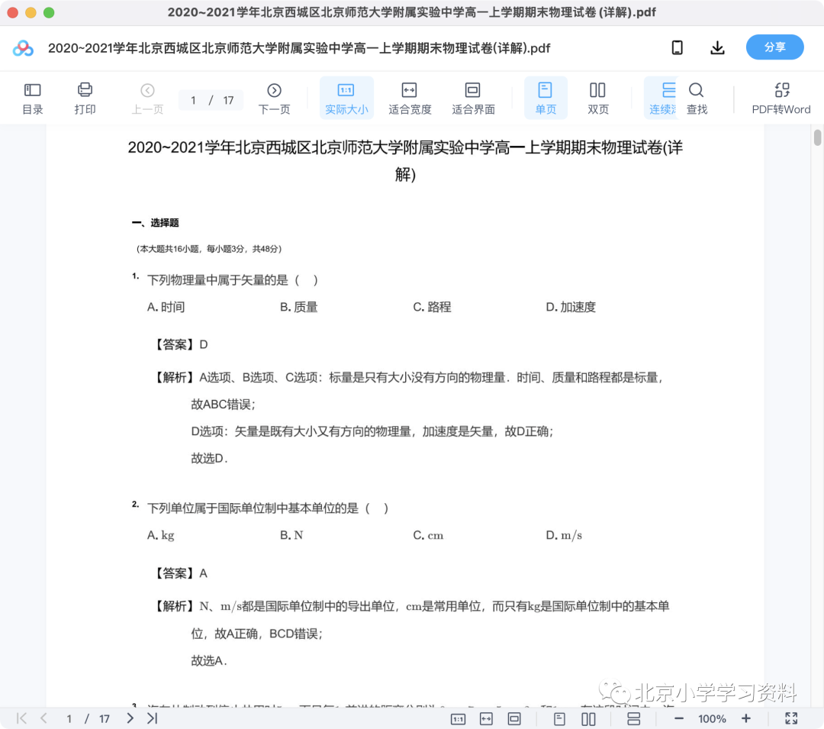Click bottom bar fit width icon

coord(487,719)
